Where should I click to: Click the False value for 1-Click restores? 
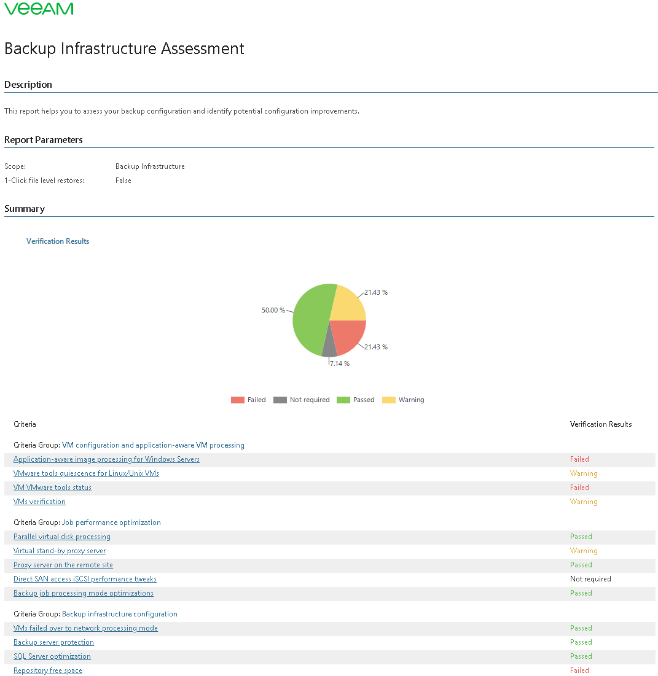[x=123, y=181]
